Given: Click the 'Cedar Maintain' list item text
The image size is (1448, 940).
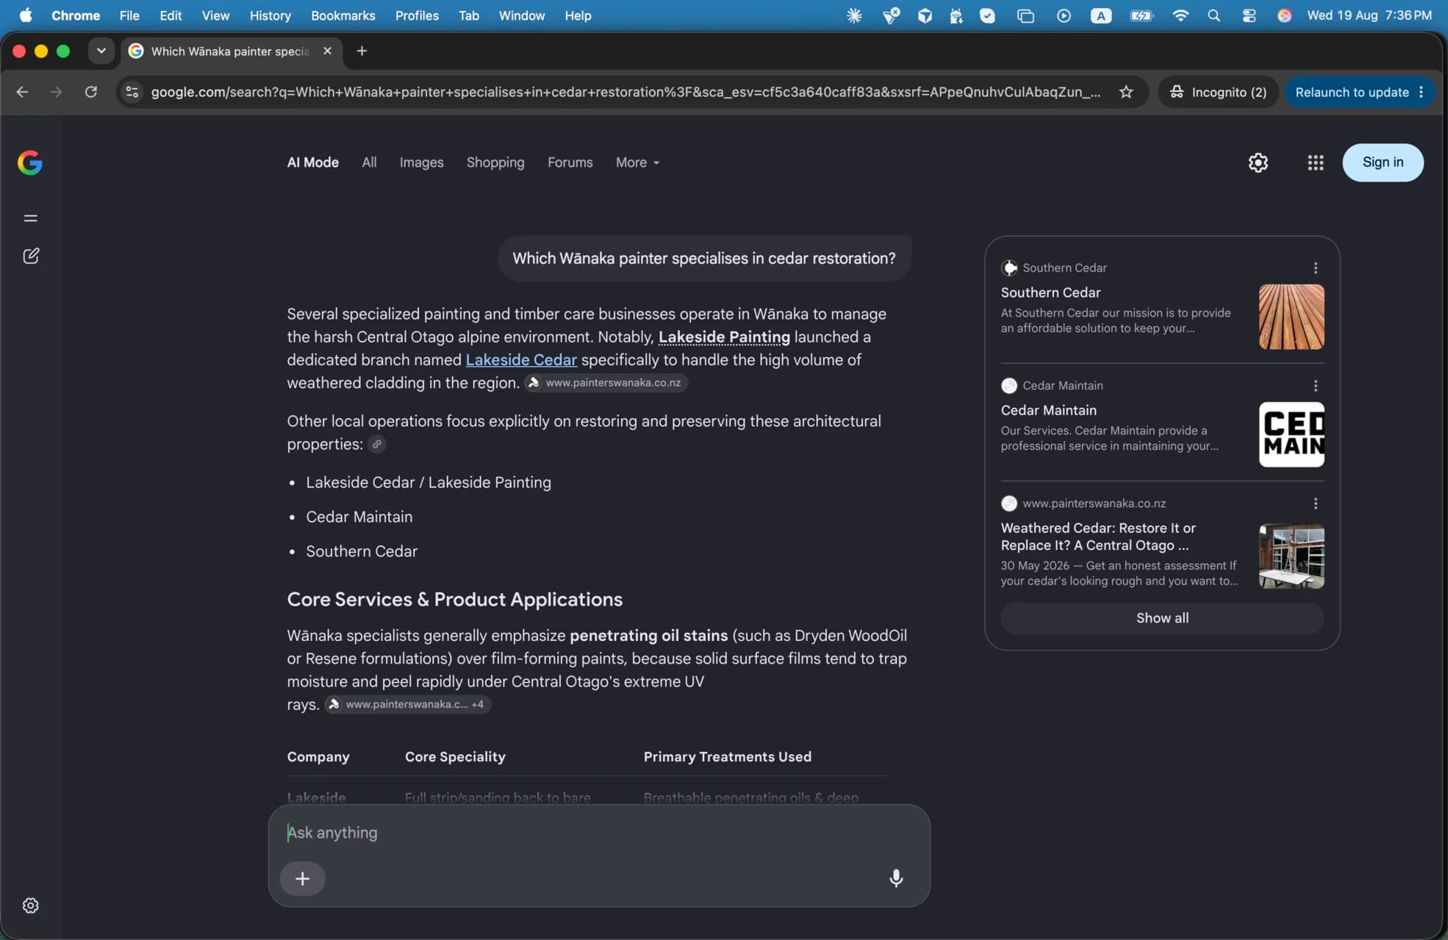Looking at the screenshot, I should click(359, 517).
